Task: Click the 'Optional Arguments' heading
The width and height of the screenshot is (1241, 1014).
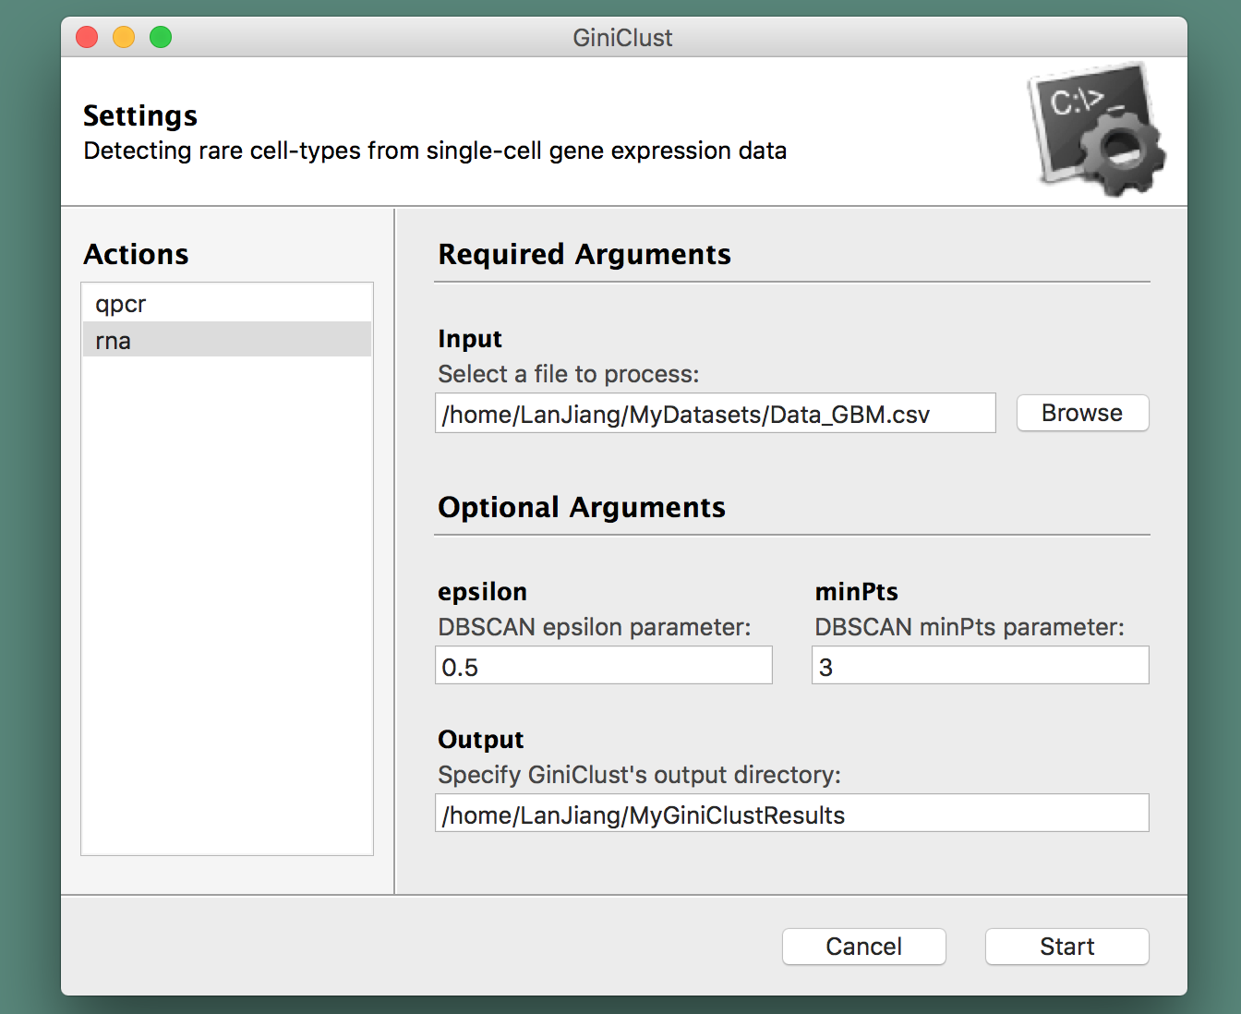Action: (x=581, y=507)
